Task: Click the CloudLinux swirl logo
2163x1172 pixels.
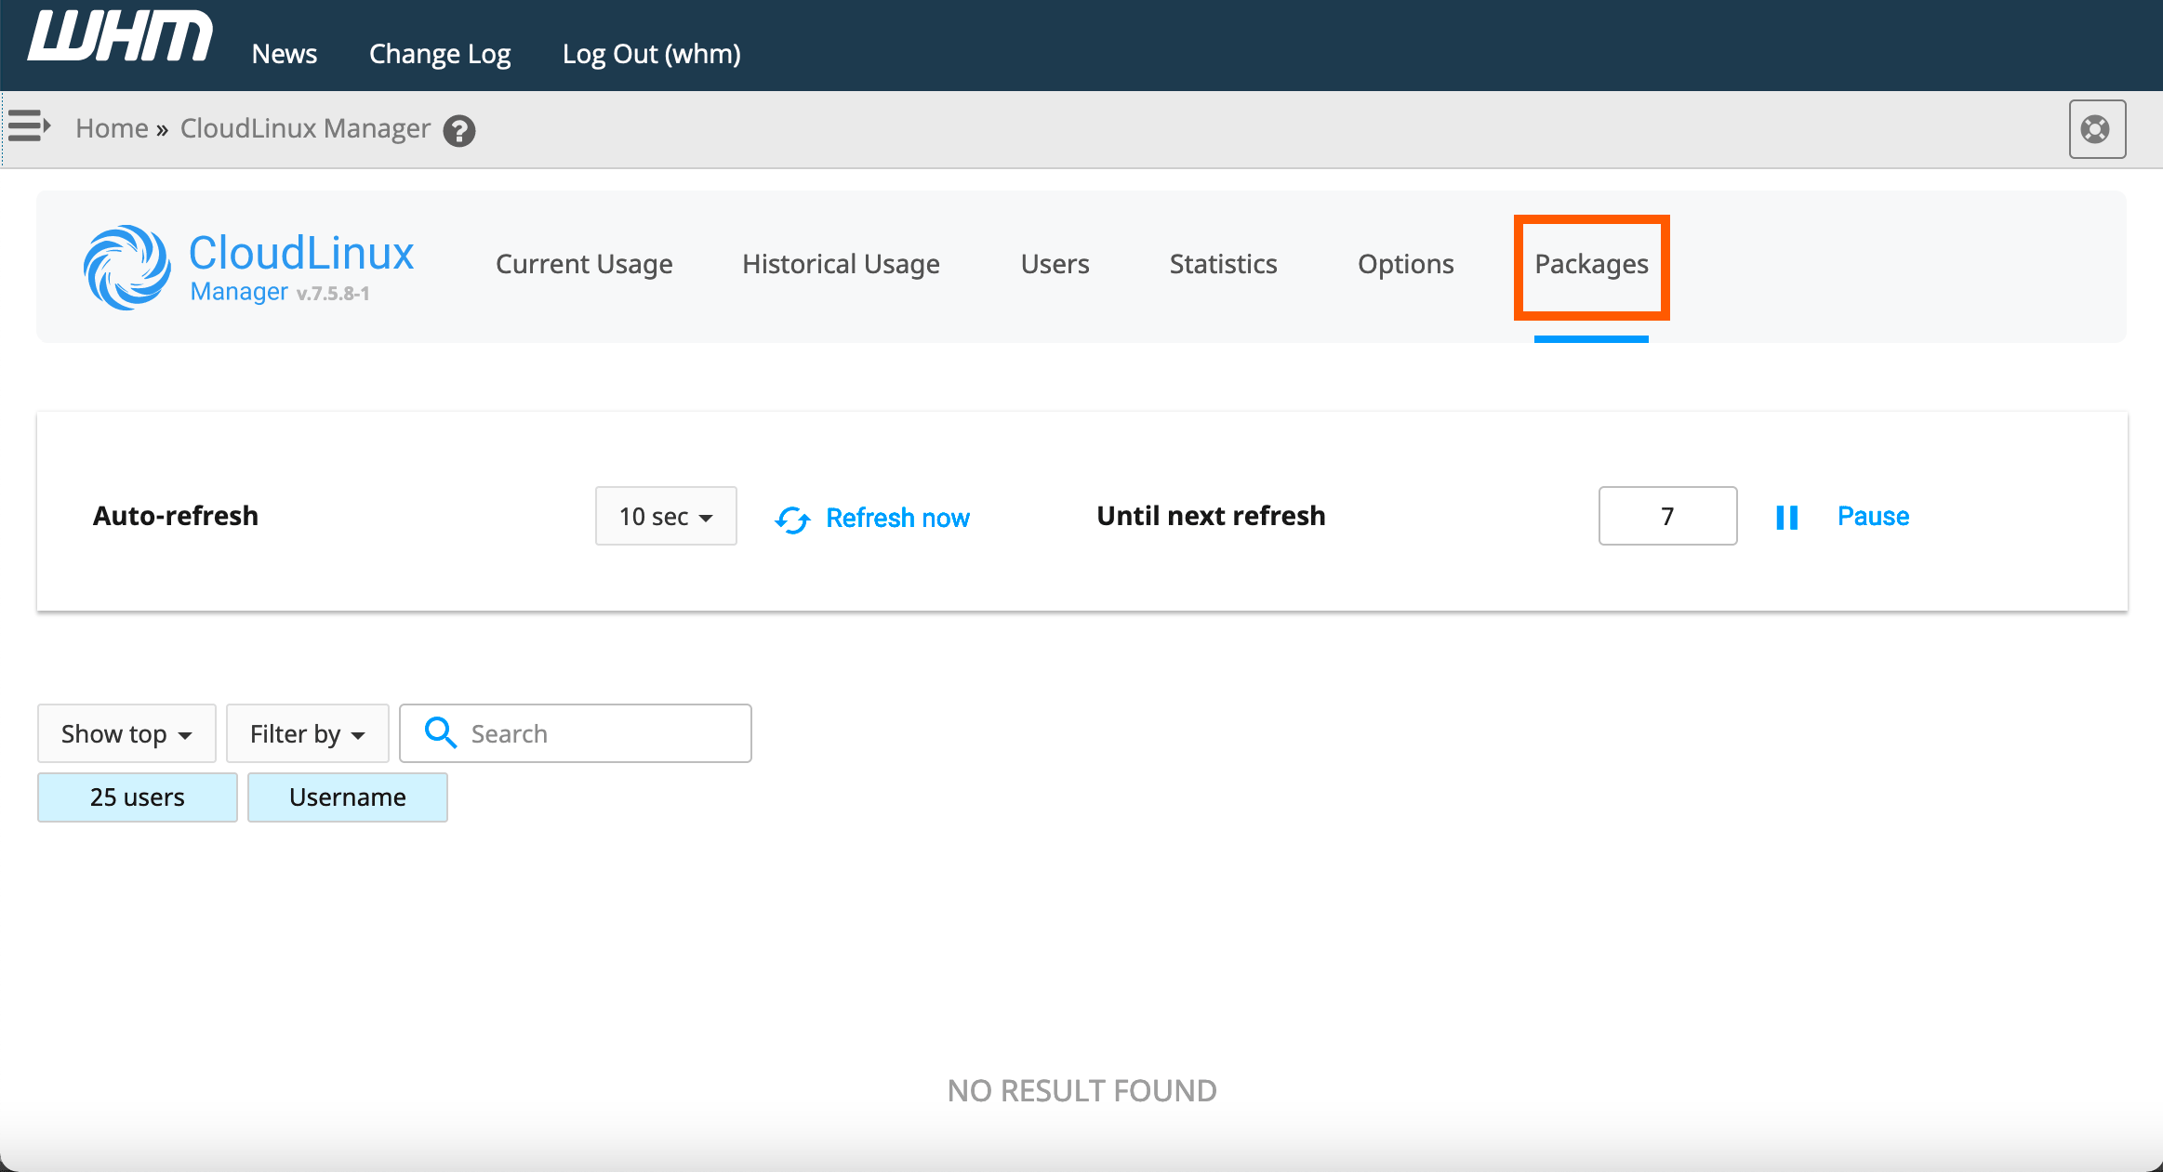Action: 127,268
